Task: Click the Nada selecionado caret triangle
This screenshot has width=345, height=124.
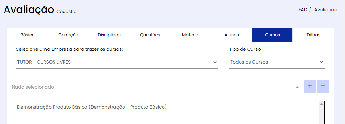Action: tap(297, 87)
